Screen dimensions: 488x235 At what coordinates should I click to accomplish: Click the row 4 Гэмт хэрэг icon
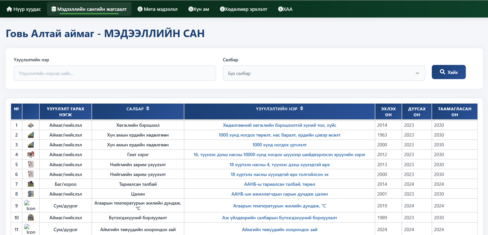31,155
